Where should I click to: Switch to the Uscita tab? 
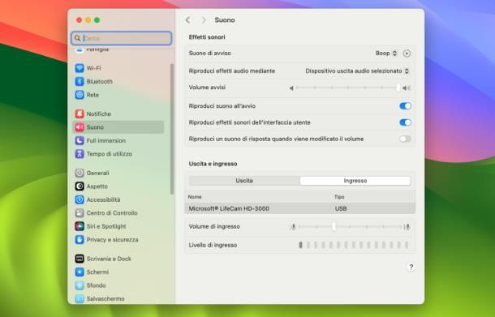(244, 181)
